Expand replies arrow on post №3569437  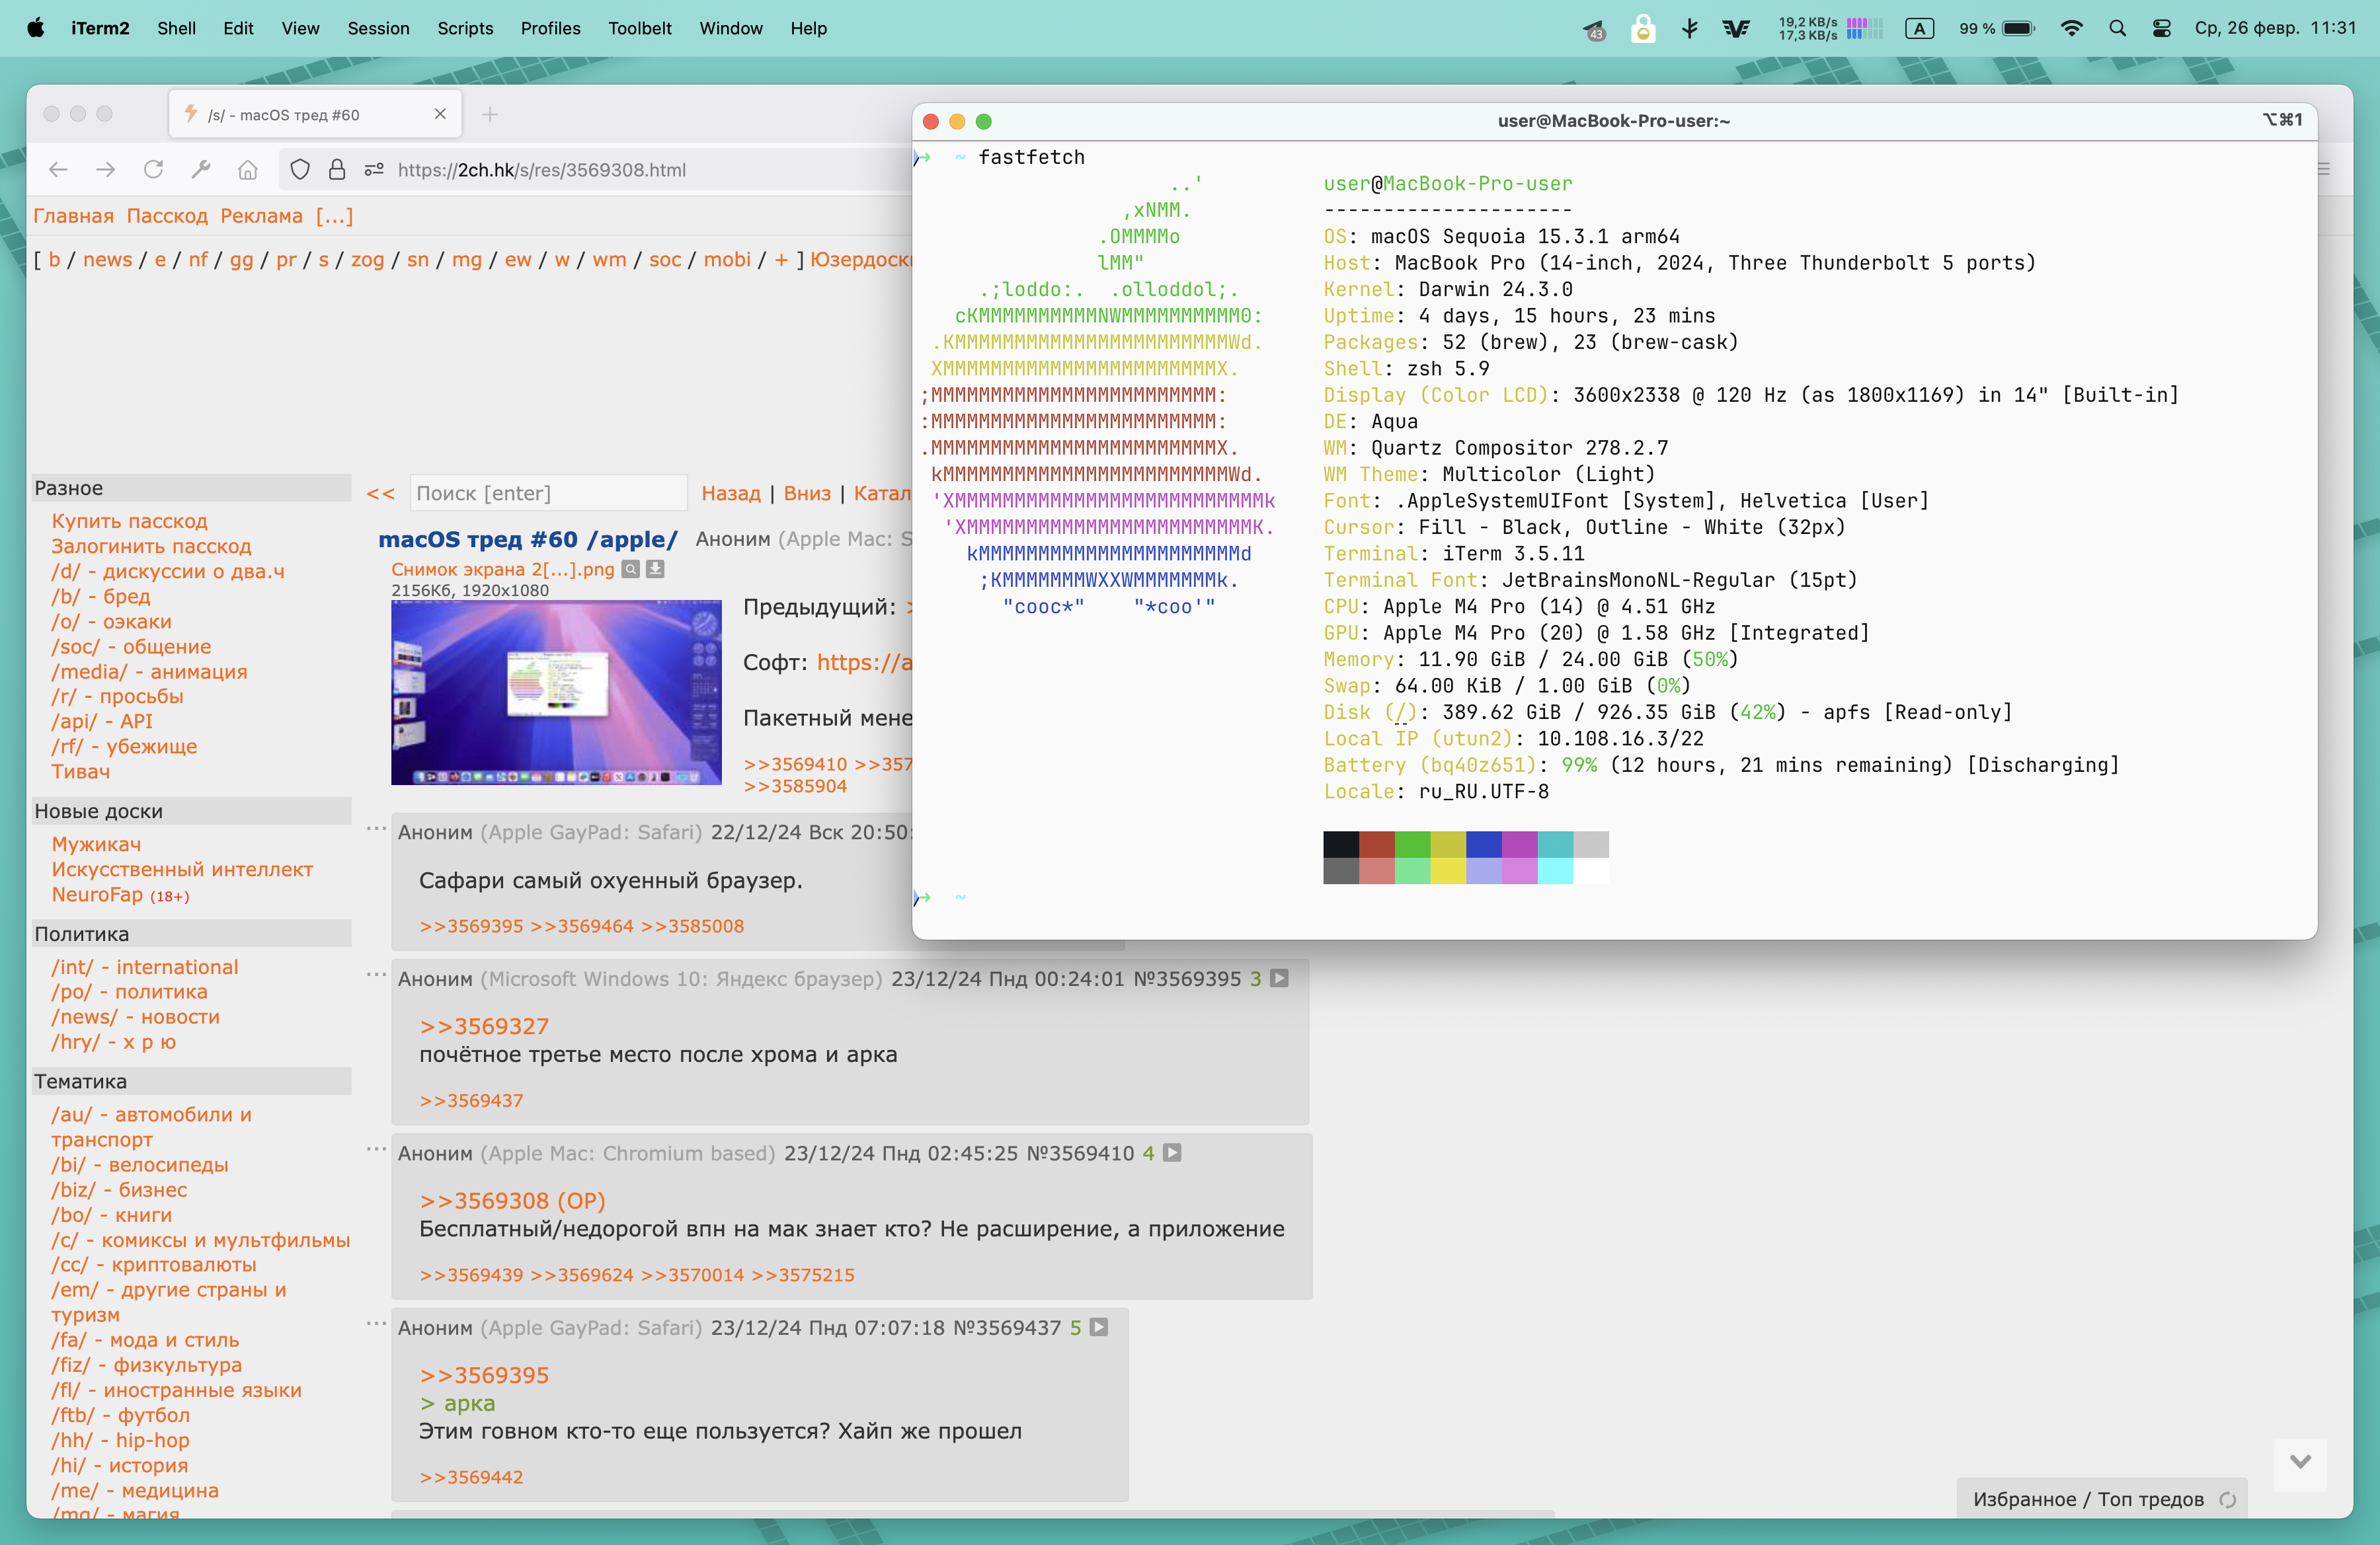[1099, 1327]
